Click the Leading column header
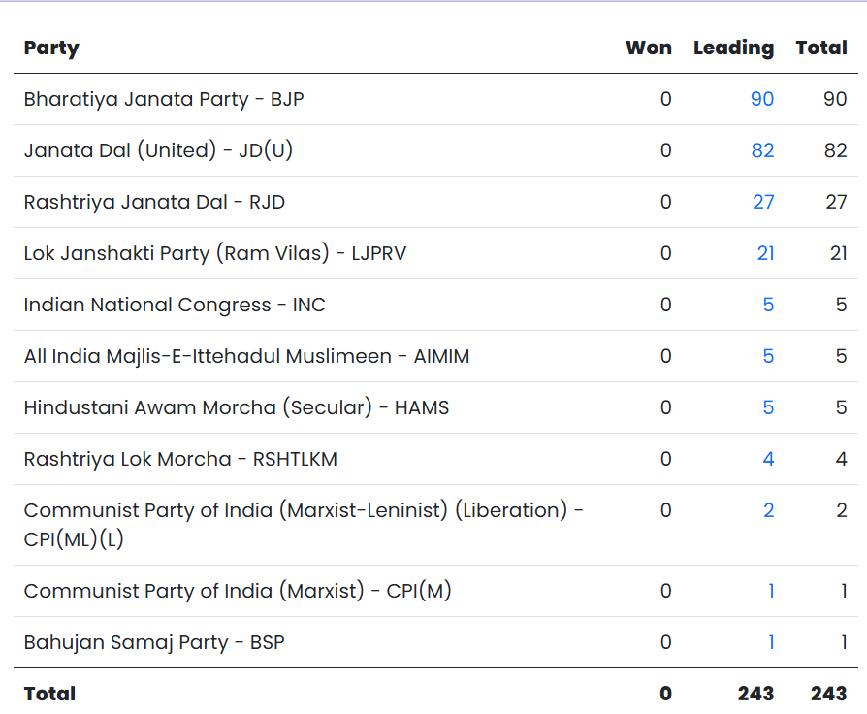The width and height of the screenshot is (867, 714). (734, 49)
